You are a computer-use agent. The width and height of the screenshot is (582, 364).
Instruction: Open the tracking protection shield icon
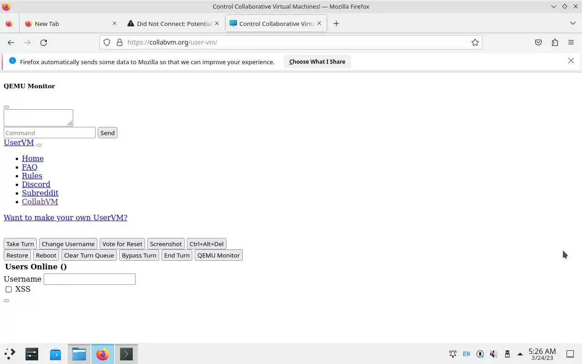(x=107, y=42)
